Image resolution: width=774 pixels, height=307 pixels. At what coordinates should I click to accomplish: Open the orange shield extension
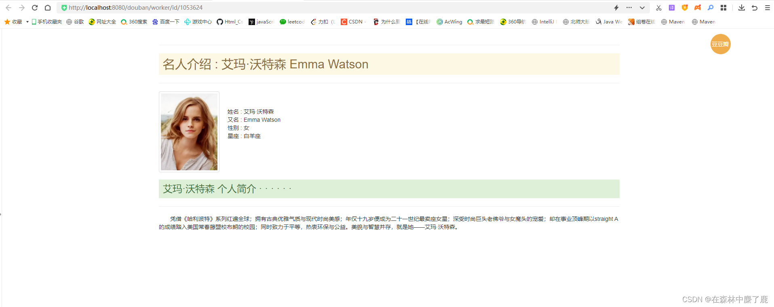685,8
